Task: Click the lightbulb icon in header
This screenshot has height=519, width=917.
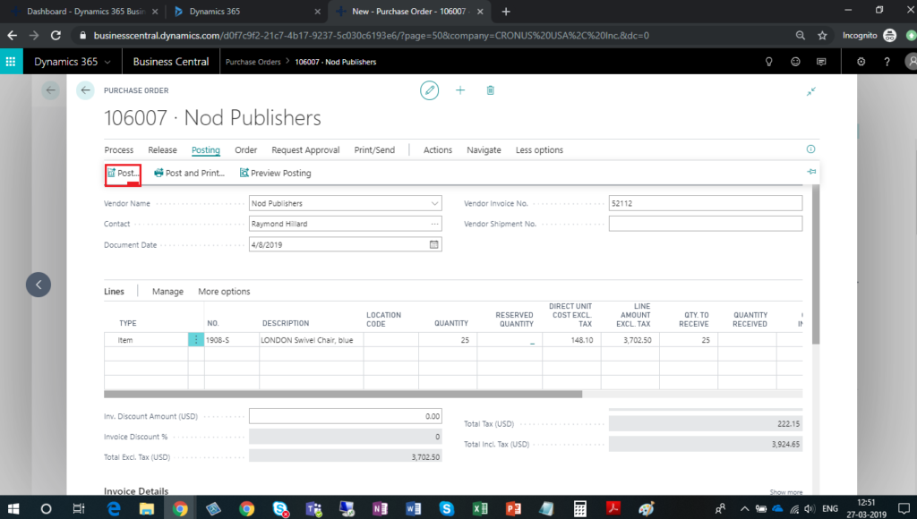Action: pyautogui.click(x=767, y=62)
